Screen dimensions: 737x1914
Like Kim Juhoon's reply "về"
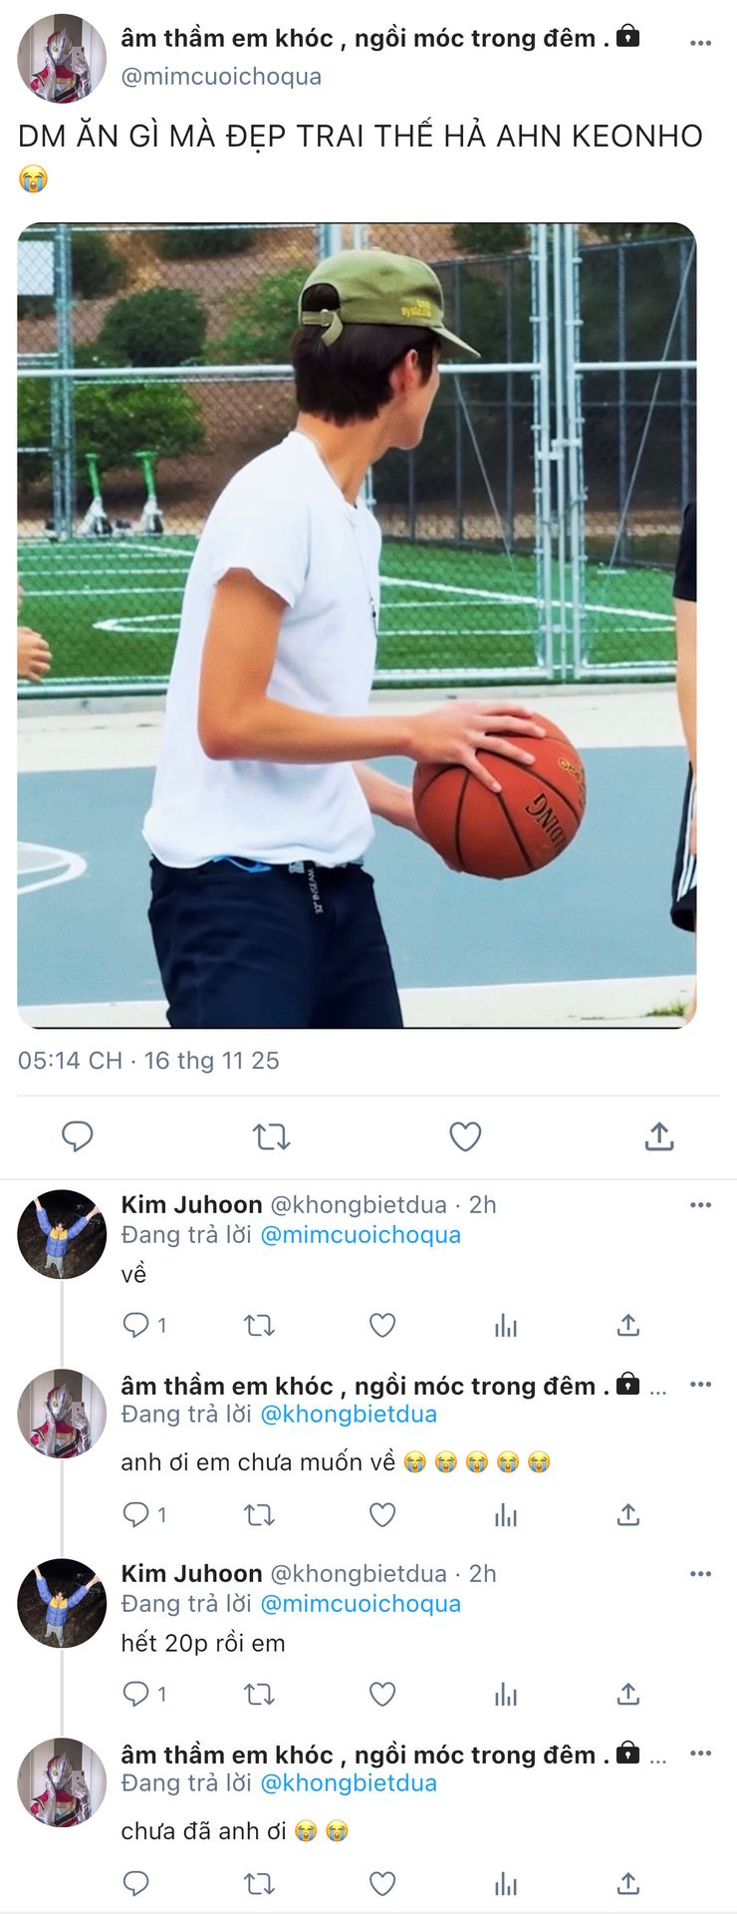pyautogui.click(x=382, y=1325)
